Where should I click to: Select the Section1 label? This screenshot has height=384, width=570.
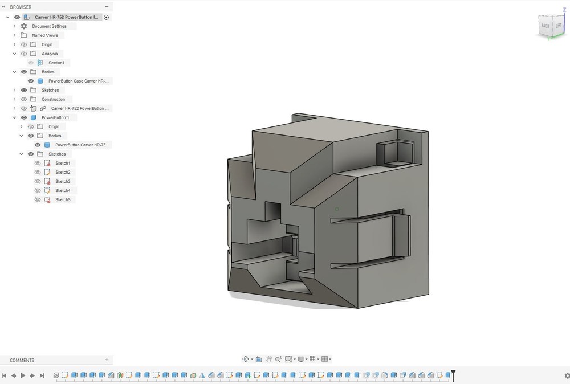tap(56, 63)
